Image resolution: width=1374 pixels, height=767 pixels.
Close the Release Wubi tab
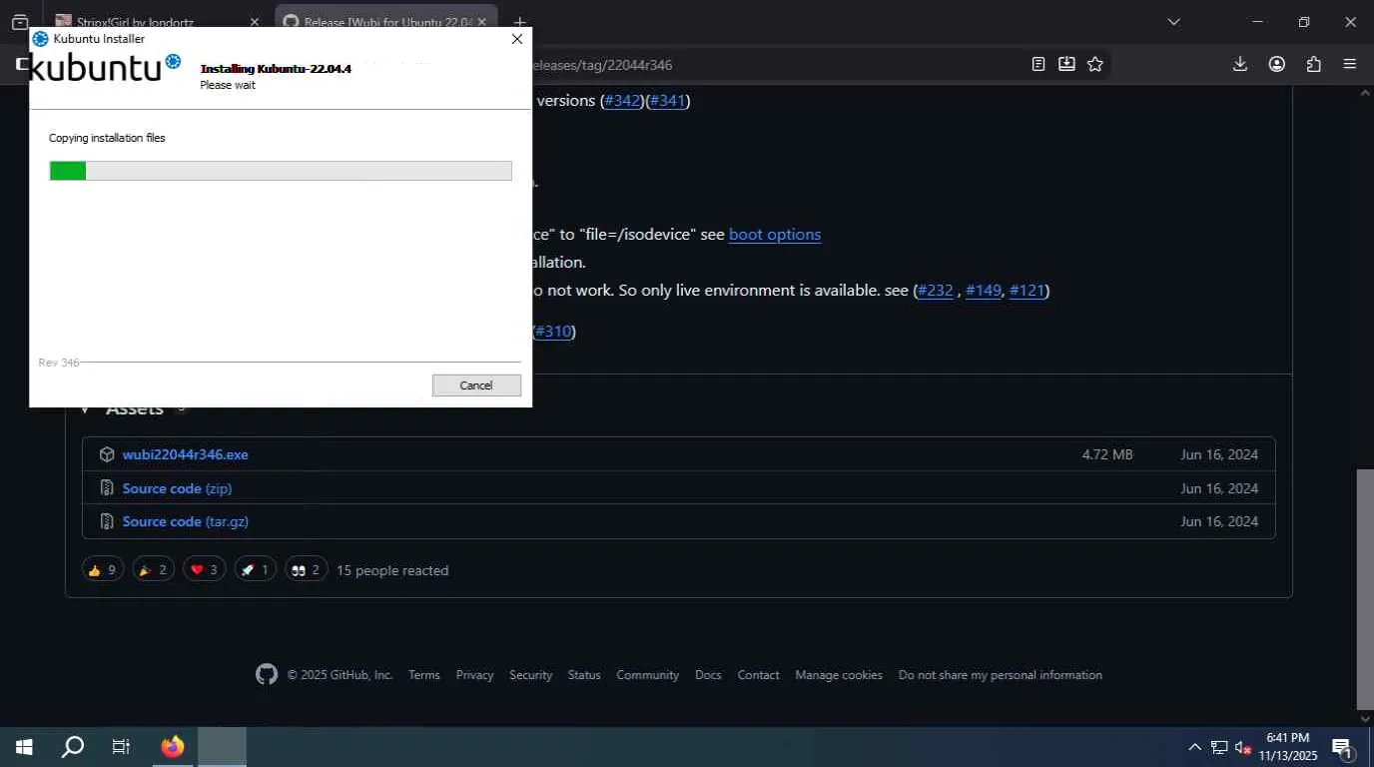(x=482, y=22)
